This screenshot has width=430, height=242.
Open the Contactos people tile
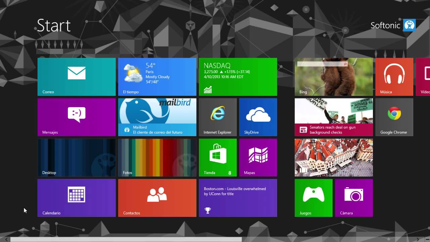tap(157, 198)
